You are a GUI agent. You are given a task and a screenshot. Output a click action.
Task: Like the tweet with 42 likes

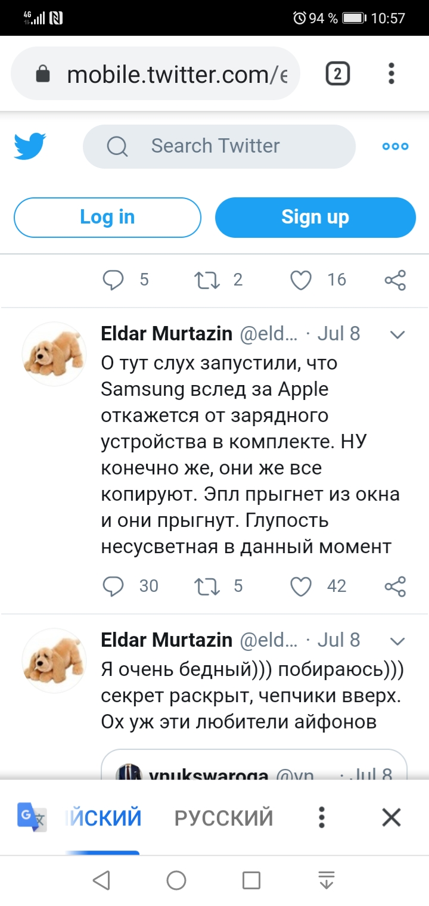tap(301, 587)
